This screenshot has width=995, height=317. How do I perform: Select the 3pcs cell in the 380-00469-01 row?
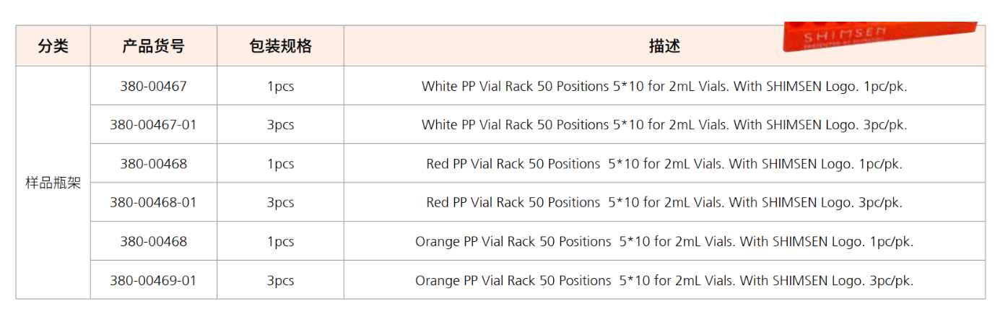pyautogui.click(x=280, y=280)
